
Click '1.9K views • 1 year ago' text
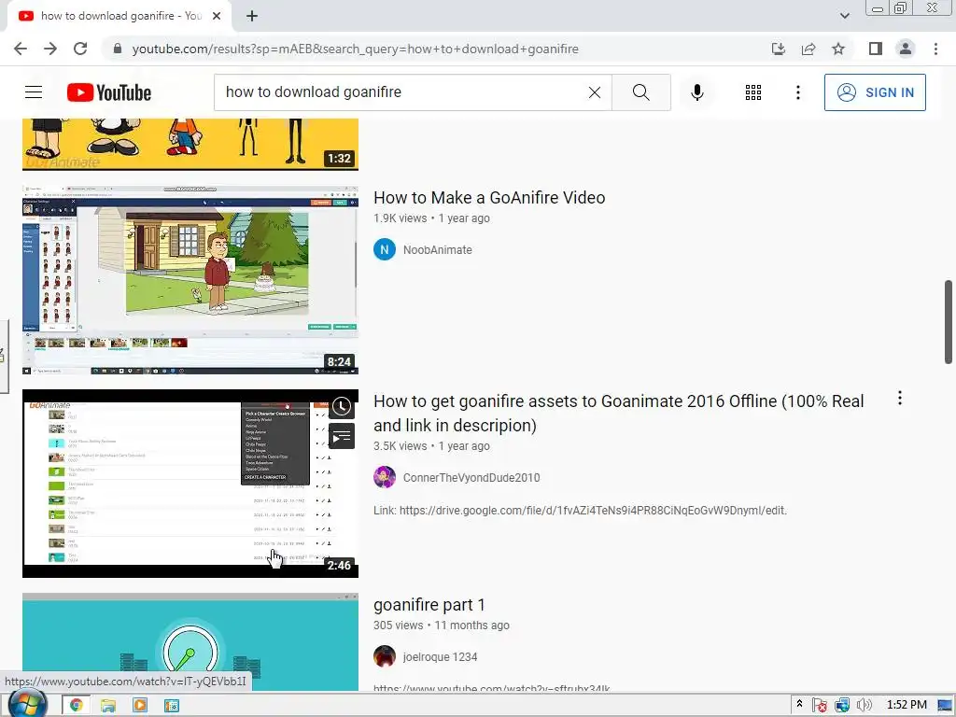point(431,218)
